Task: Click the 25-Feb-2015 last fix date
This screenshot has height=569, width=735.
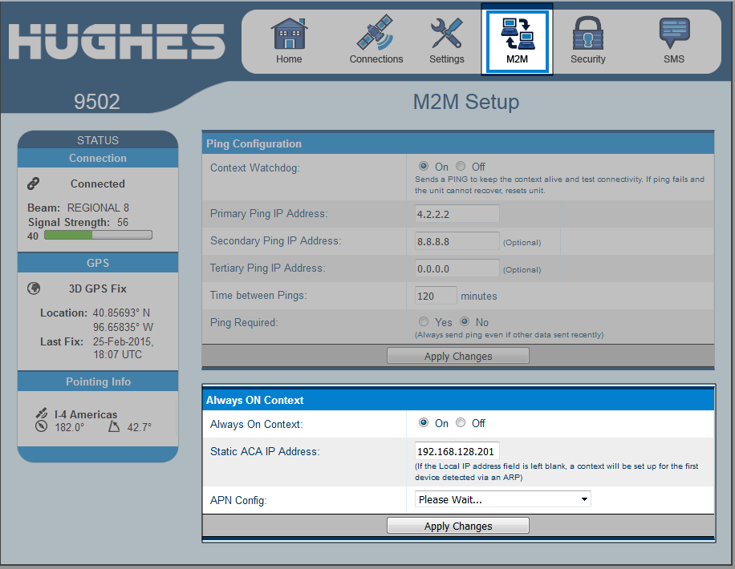Action: [123, 341]
